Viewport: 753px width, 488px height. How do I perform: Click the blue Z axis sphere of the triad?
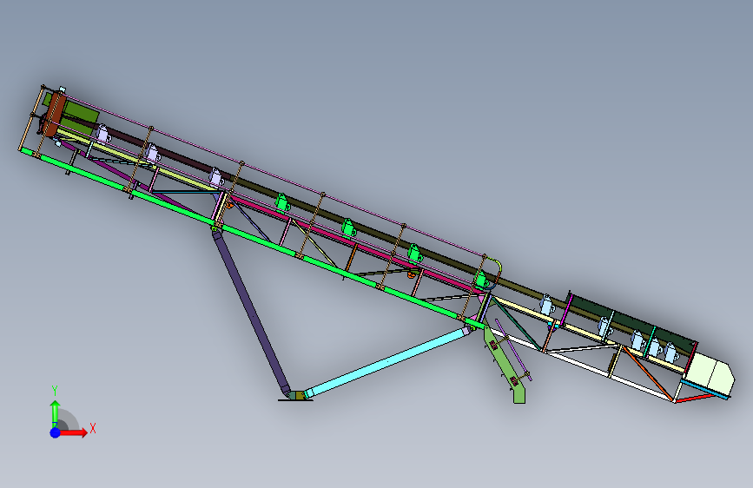[56, 432]
